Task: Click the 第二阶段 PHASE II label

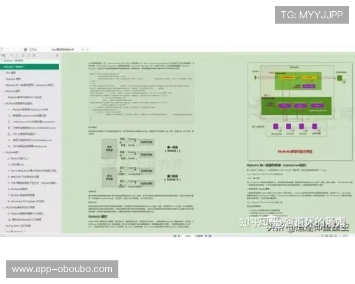Action: pyautogui.click(x=173, y=177)
